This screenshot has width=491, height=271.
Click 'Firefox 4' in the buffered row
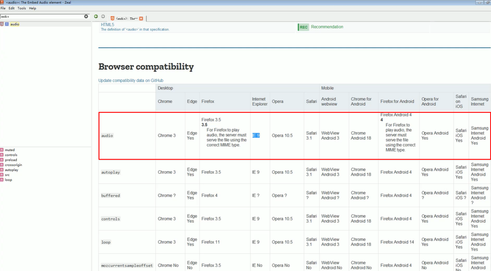[x=209, y=195]
